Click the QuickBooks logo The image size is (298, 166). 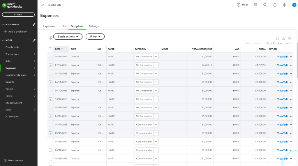[12, 5]
